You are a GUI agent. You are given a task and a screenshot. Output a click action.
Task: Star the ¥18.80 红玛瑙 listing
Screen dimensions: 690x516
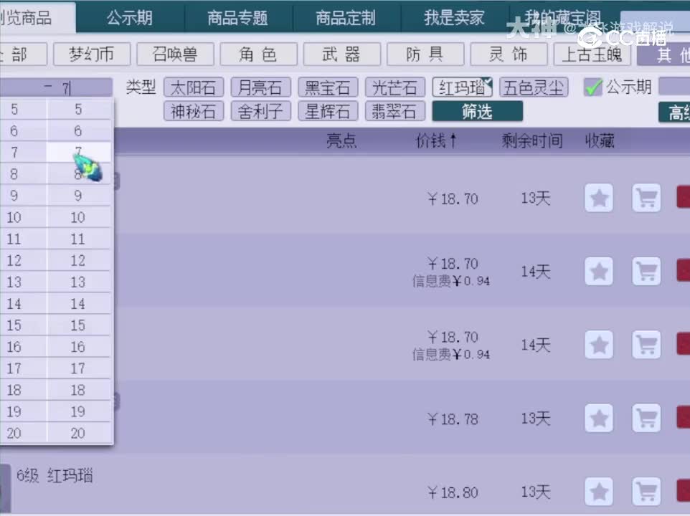click(x=599, y=492)
